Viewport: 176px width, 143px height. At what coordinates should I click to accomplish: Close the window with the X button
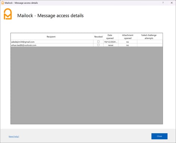click(x=171, y=3)
